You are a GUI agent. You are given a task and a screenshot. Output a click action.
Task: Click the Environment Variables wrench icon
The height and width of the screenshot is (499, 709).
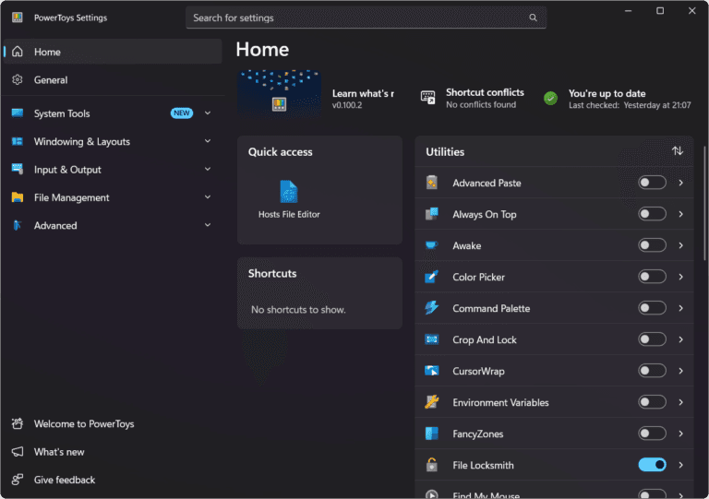click(432, 402)
